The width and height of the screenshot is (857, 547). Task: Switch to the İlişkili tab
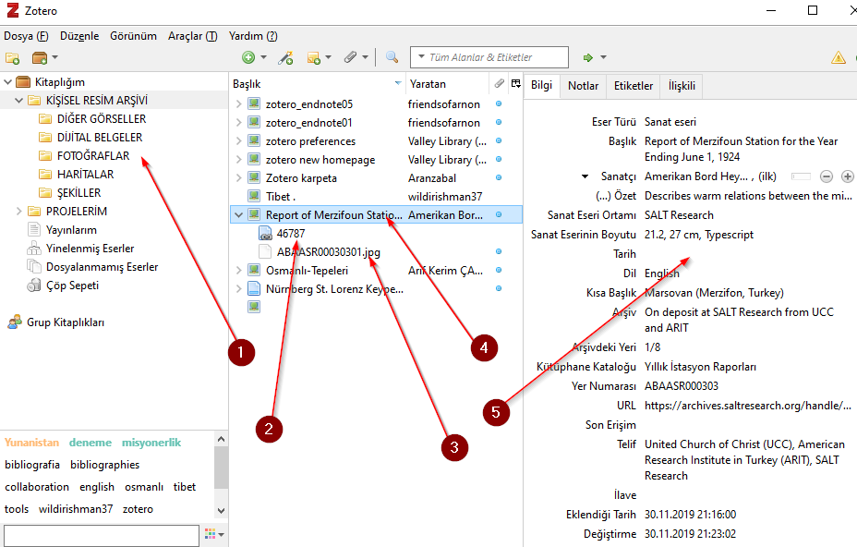pos(682,86)
